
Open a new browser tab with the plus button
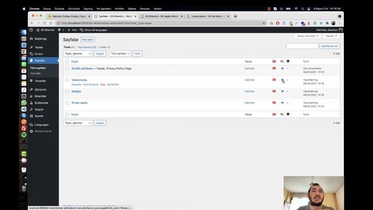tap(235, 16)
